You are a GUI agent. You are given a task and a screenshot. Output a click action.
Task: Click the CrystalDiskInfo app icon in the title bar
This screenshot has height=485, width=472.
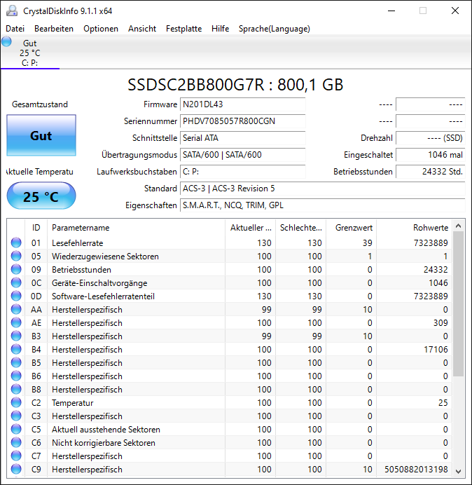12,11
